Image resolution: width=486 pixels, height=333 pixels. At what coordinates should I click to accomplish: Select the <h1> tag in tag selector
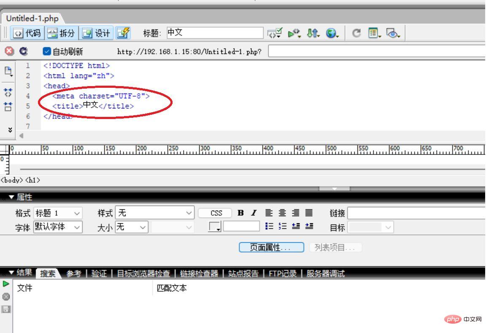(32, 180)
